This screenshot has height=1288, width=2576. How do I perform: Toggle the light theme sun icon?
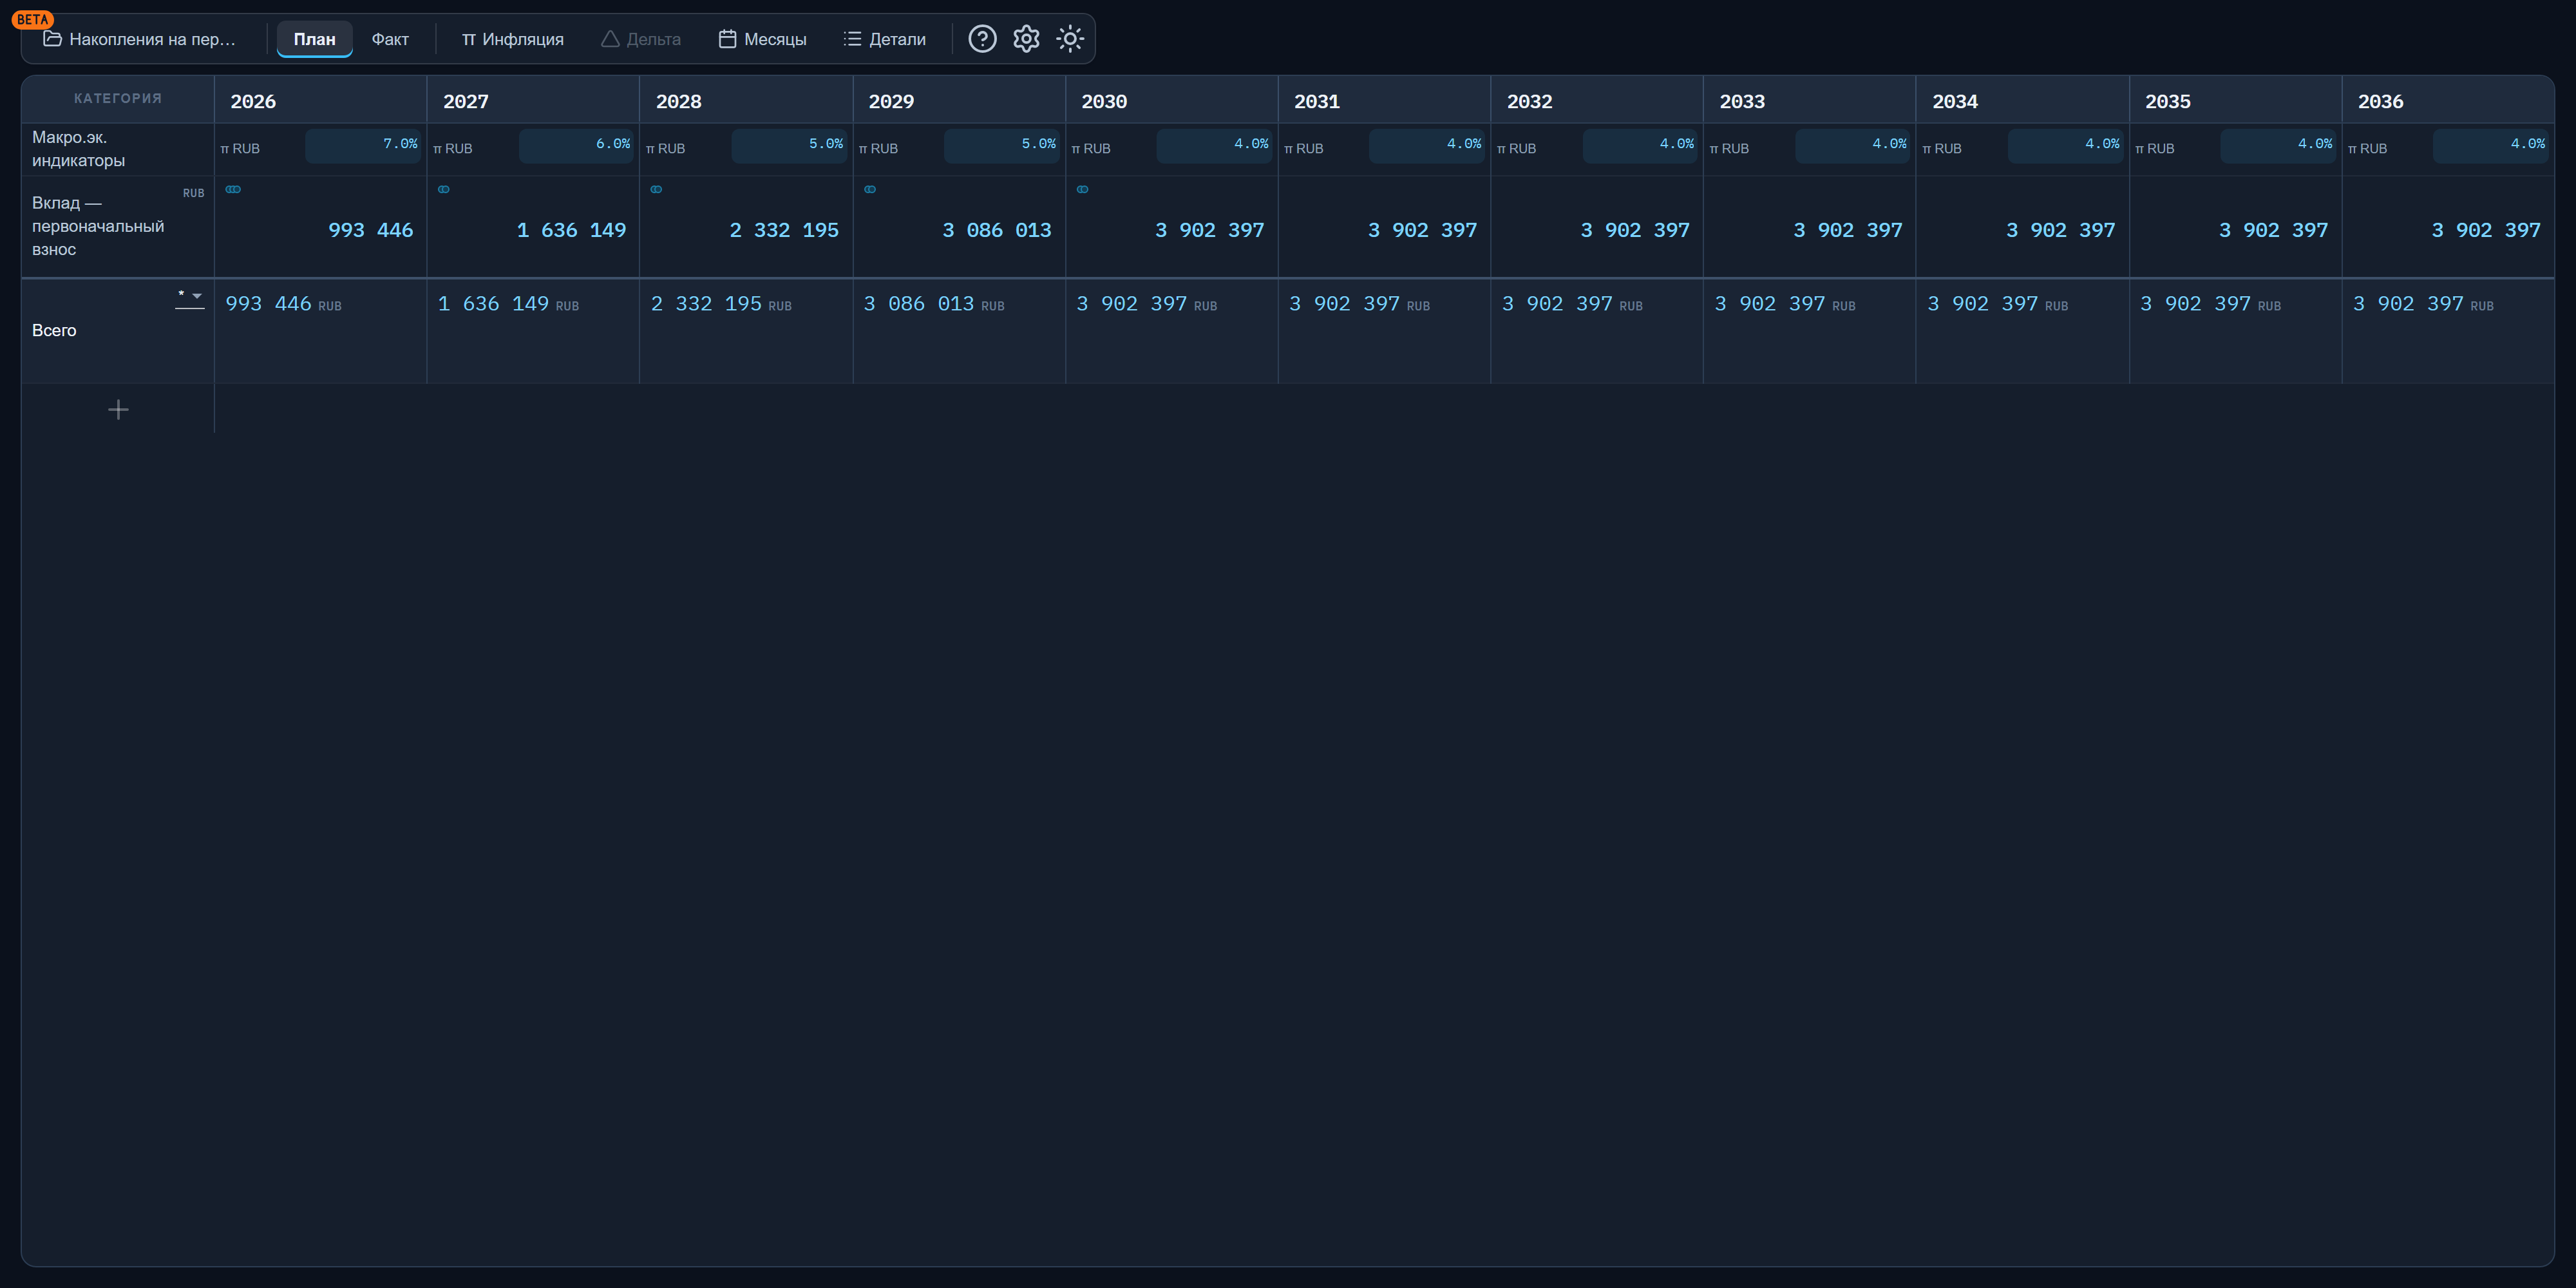click(x=1070, y=39)
